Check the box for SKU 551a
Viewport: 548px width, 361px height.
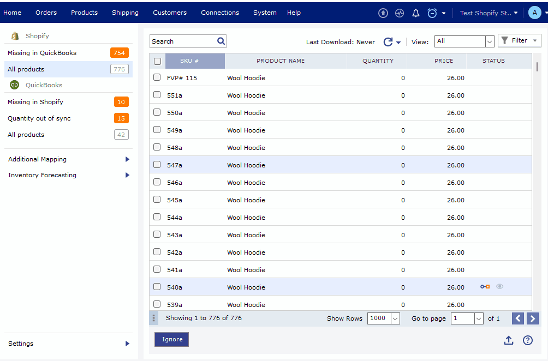coord(157,95)
